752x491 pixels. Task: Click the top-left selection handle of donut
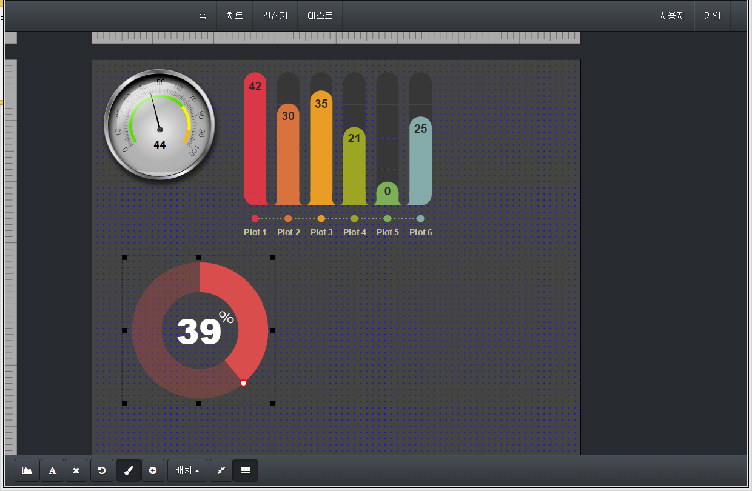124,258
